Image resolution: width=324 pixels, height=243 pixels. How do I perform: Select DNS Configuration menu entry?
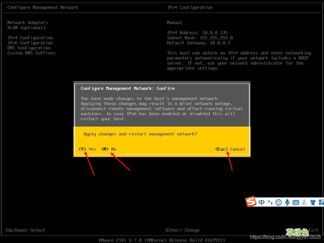pos(29,48)
